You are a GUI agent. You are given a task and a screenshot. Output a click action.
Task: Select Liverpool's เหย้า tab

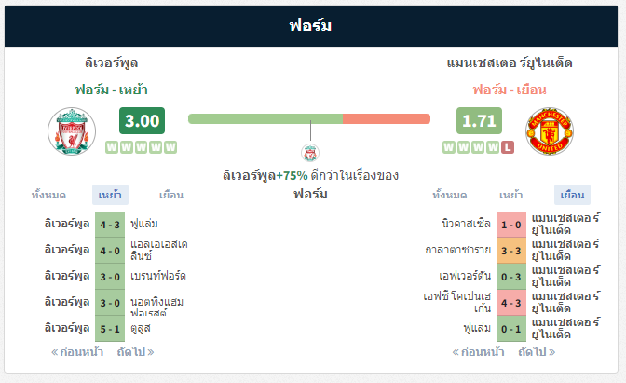[110, 195]
